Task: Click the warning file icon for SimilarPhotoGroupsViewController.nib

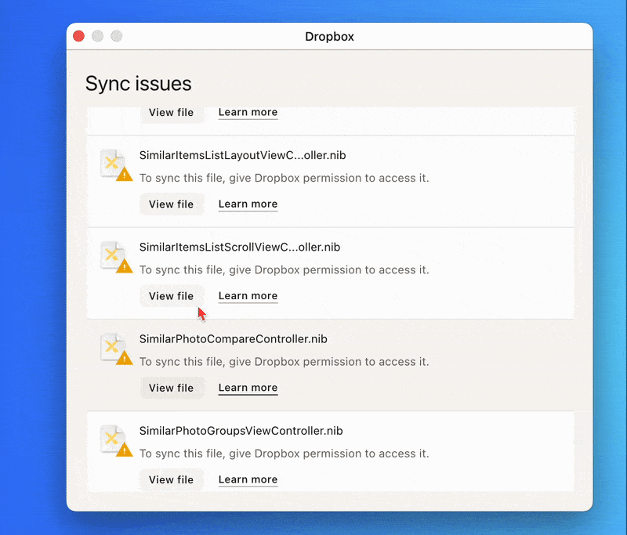Action: [x=116, y=441]
